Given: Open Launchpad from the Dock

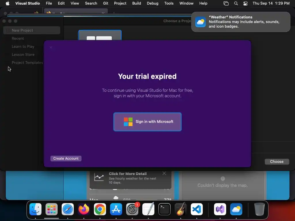Looking at the screenshot, I should [x=51, y=209].
